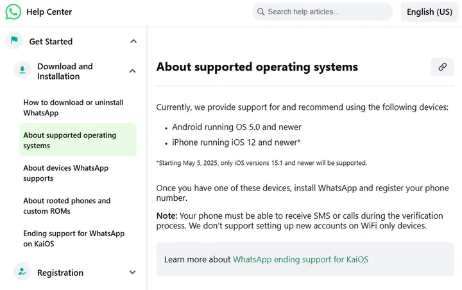Open About rooted phones and custom ROMs

tap(67, 206)
